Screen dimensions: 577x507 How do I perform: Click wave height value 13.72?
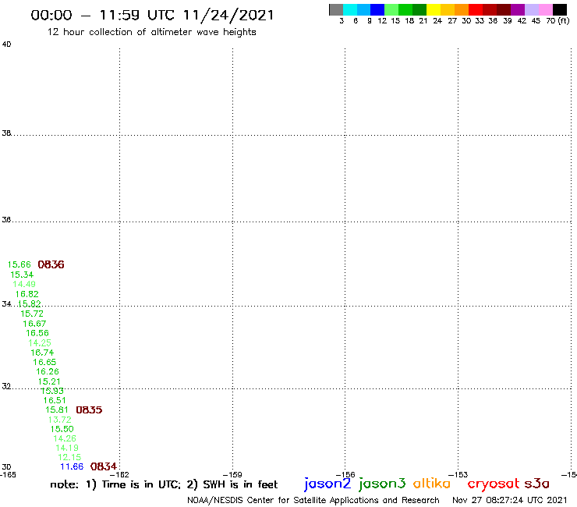59,420
